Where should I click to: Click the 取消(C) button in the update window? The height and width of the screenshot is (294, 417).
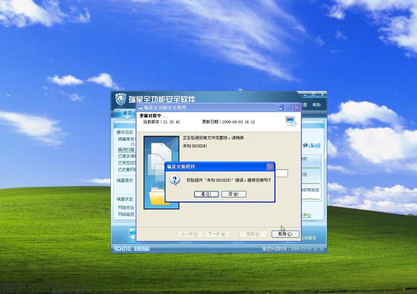pos(285,234)
